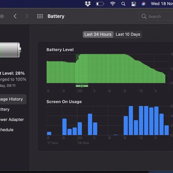Click the Search field in Battery window
Screen dimensions: 173x173
[156, 16]
